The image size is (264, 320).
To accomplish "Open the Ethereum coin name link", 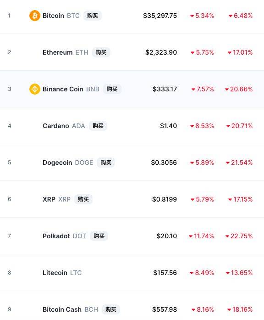I will [57, 52].
